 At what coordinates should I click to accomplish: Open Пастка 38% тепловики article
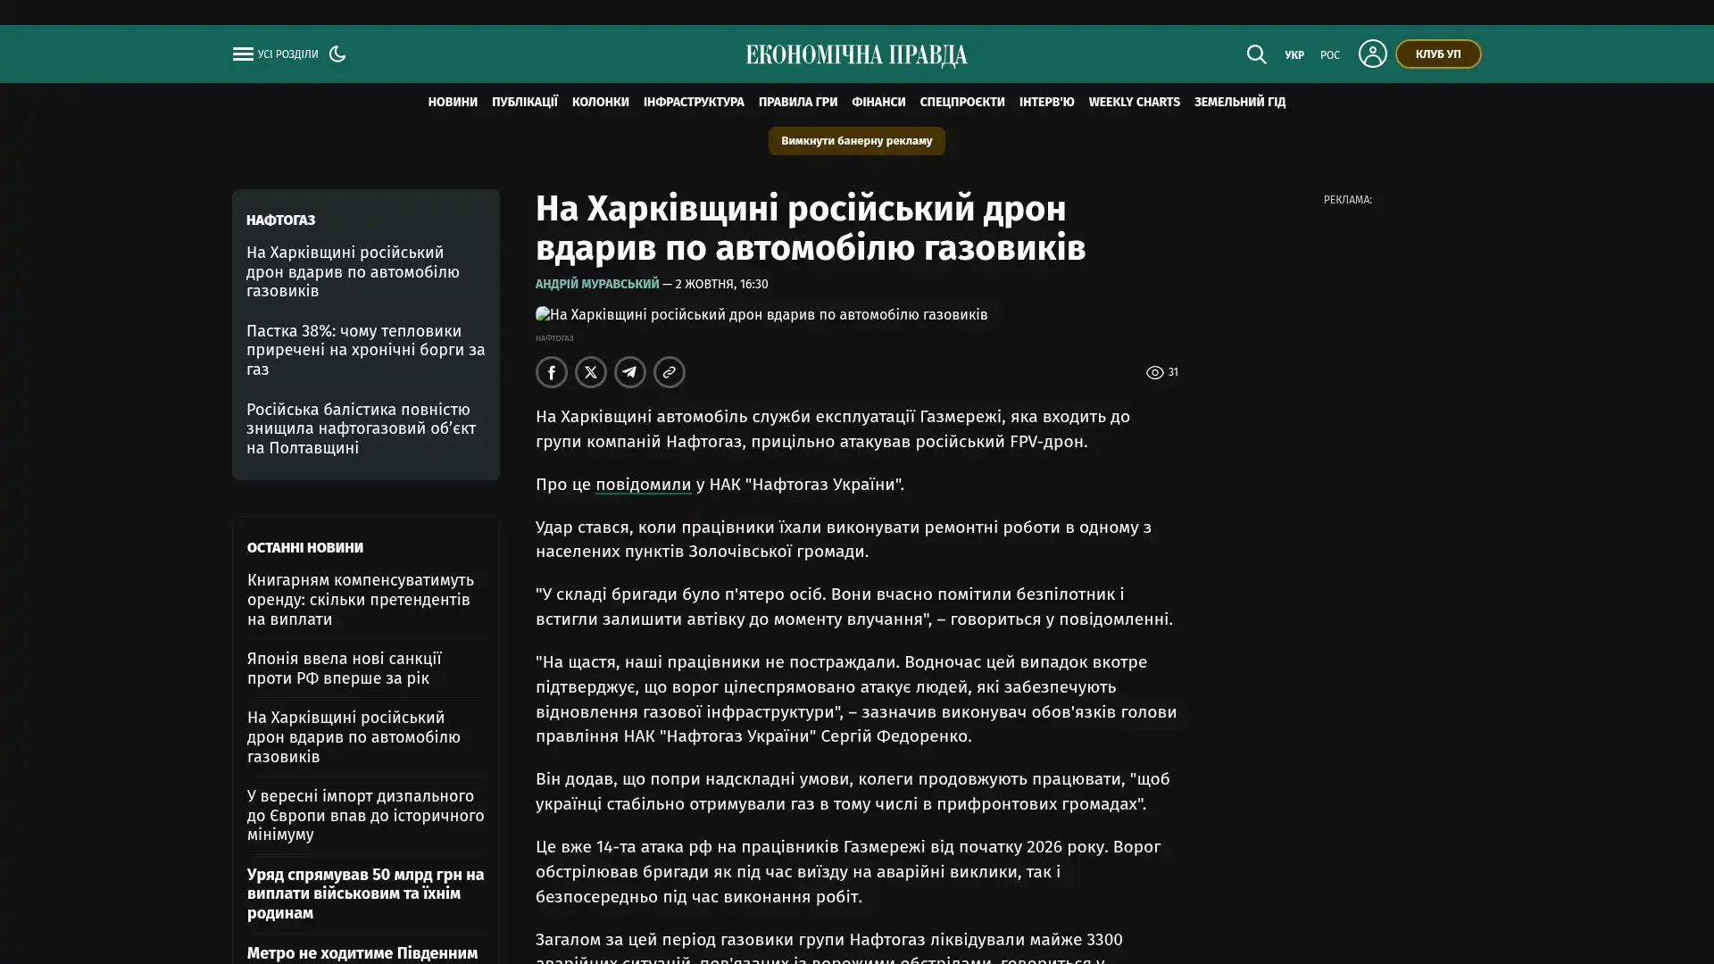point(366,350)
